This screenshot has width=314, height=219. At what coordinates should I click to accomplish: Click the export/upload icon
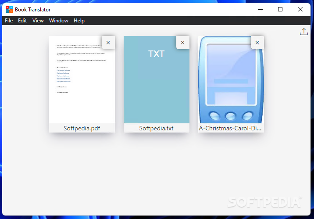[x=303, y=32]
